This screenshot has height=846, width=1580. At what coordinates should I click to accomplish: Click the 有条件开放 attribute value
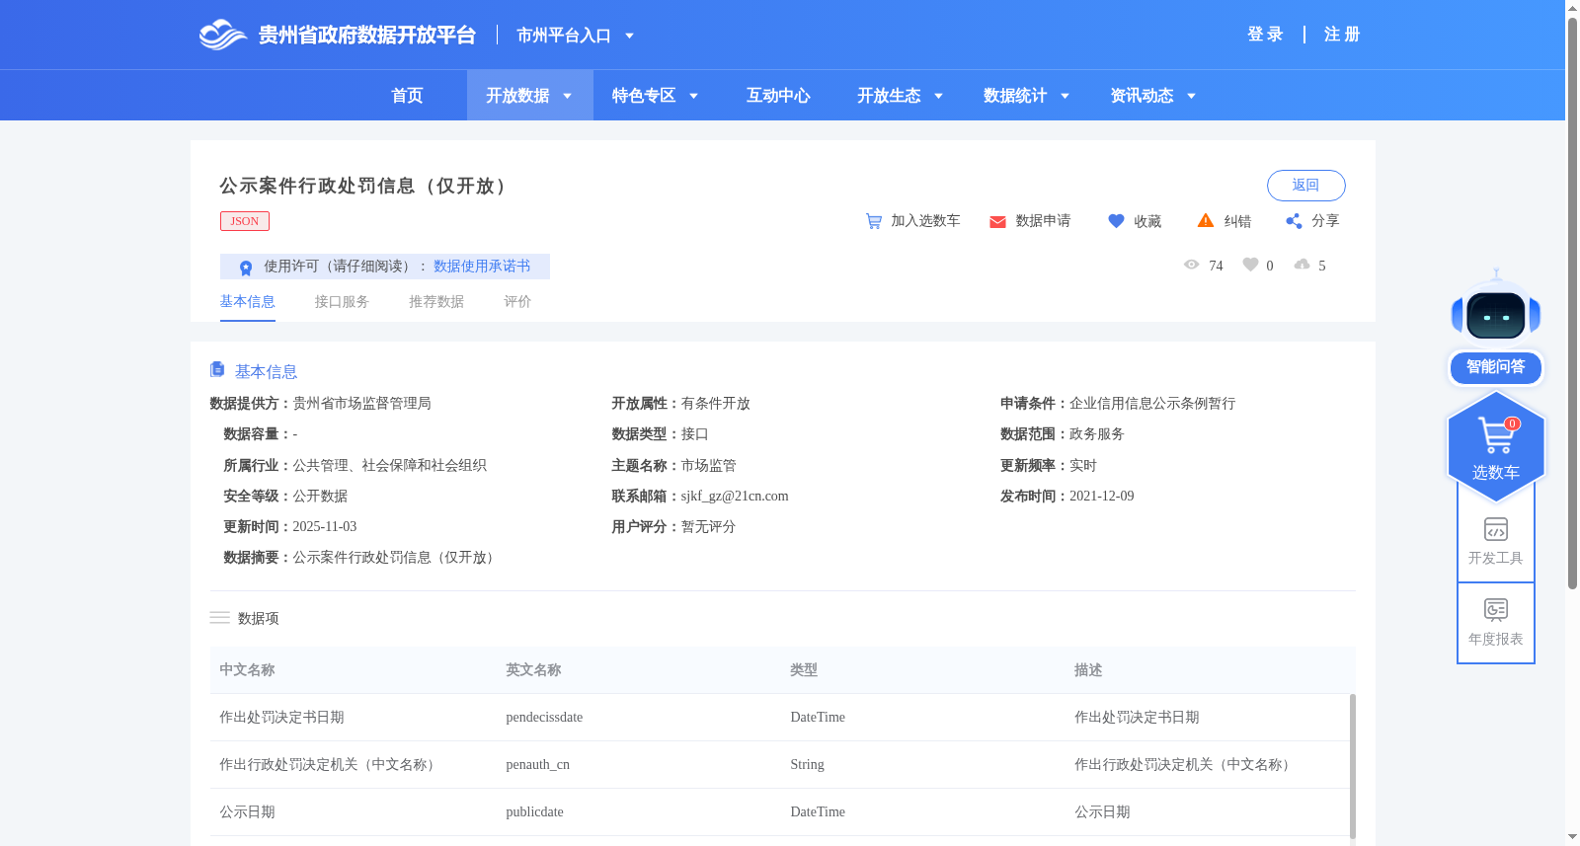(x=716, y=404)
